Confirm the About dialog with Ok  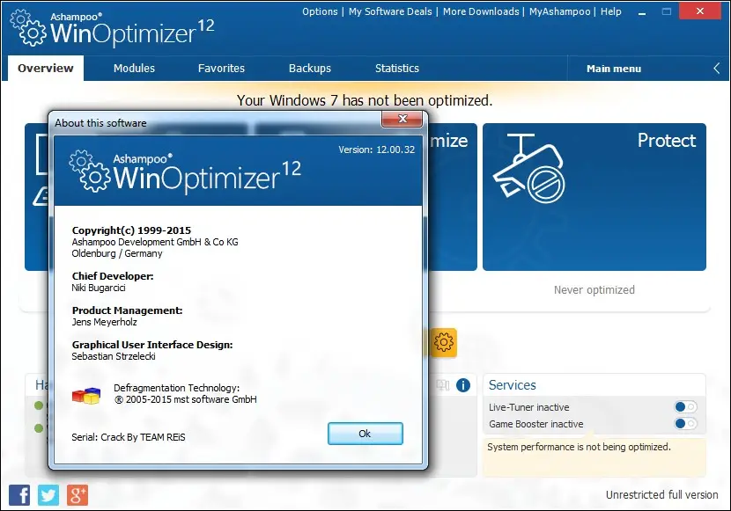(365, 434)
